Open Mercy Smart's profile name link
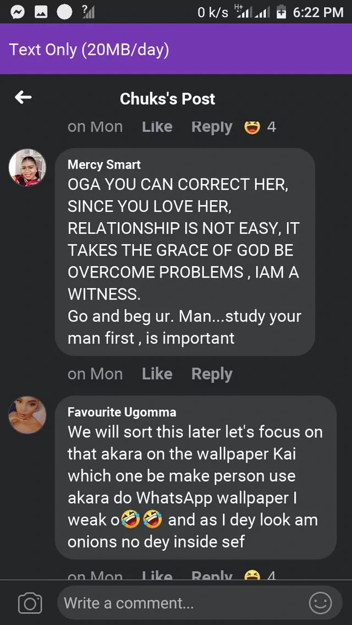This screenshot has height=625, width=352. coord(104,164)
